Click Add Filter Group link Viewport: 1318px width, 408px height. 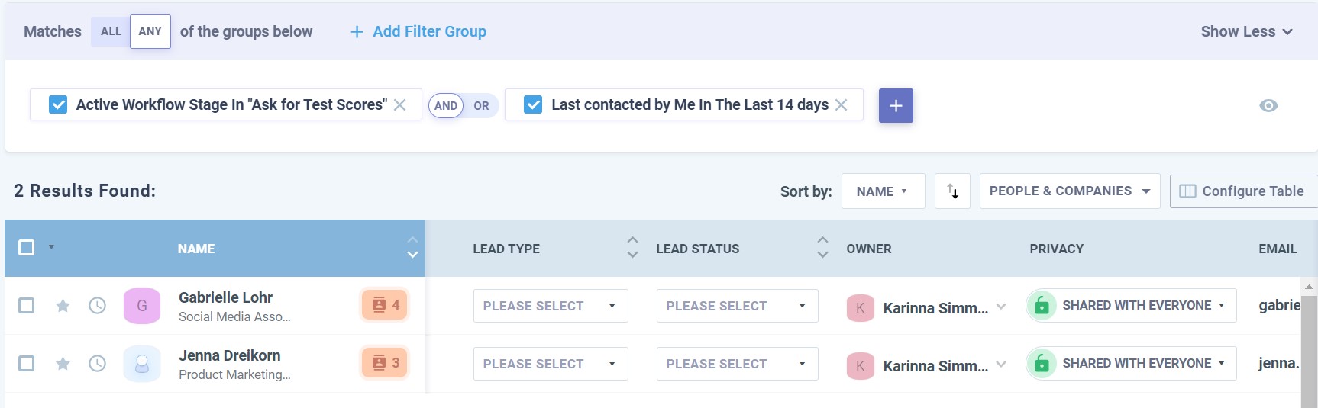click(418, 32)
